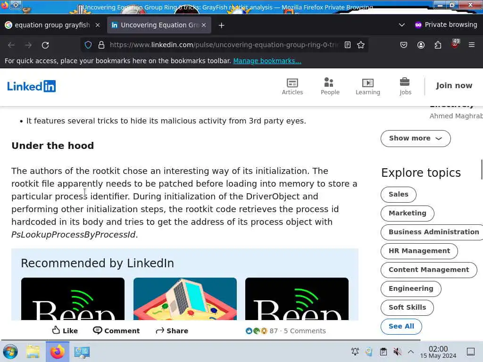
Task: Open the clipboard tray icon
Action: pyautogui.click(x=383, y=352)
